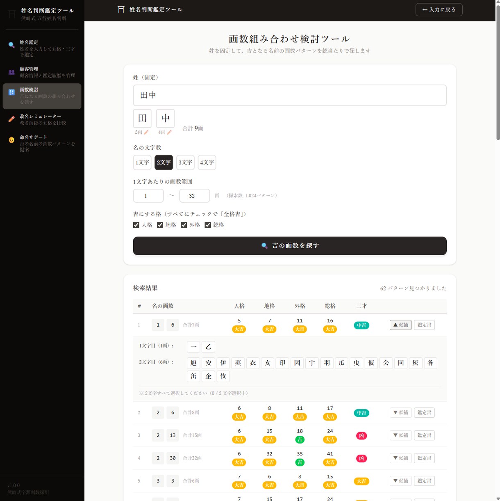
Task: Expand ▼候補 for row 2
Action: coord(400,412)
